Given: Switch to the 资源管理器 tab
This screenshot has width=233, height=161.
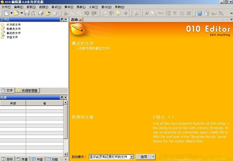Looking at the screenshot, I should (x=27, y=91).
